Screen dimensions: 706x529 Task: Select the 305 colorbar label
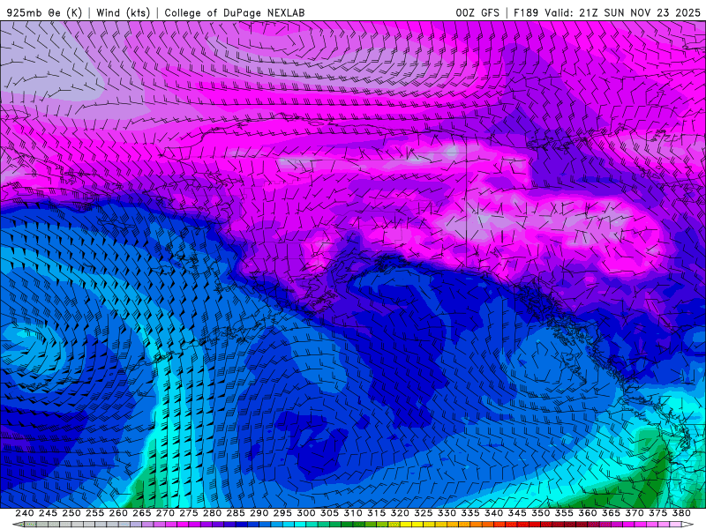(329, 513)
